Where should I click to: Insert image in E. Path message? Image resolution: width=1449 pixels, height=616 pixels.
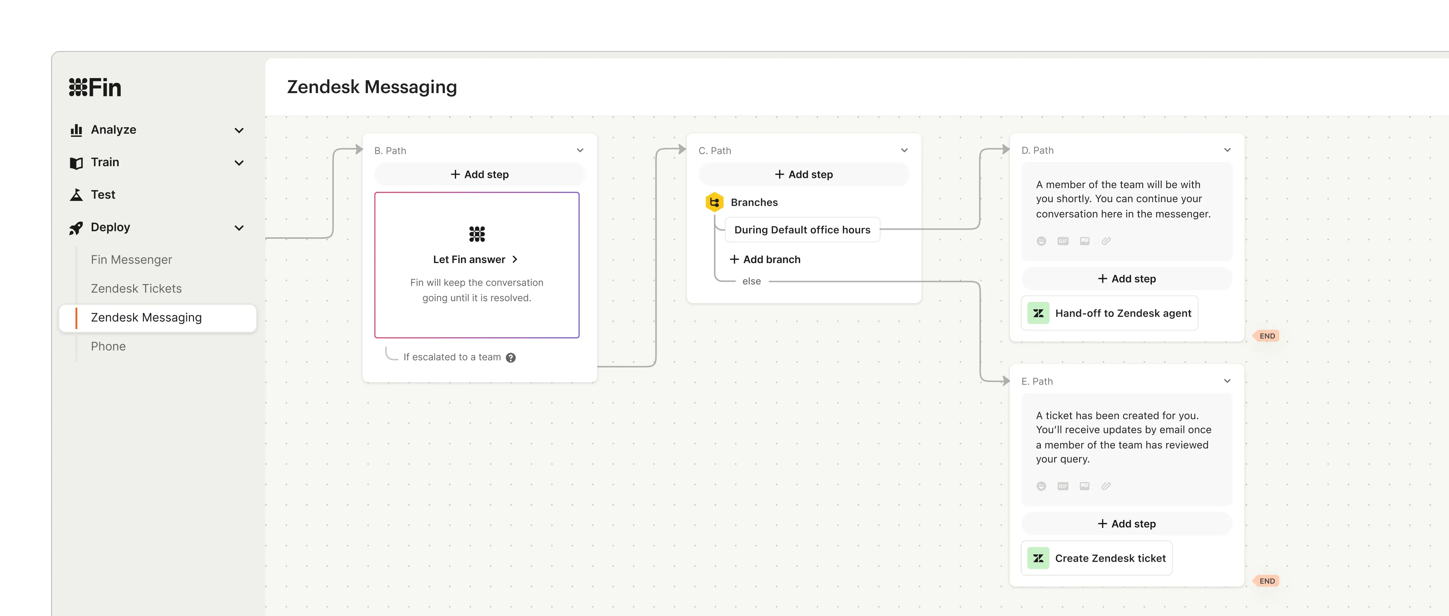[x=1085, y=486]
